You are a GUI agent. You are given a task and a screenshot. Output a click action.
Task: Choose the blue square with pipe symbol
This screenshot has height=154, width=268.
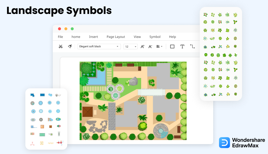pos(34,127)
